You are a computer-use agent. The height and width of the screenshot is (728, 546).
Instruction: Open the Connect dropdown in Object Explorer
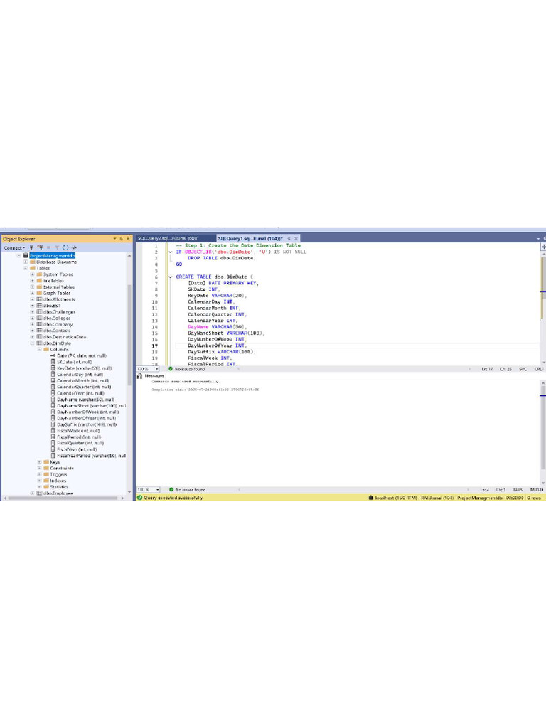(14, 247)
